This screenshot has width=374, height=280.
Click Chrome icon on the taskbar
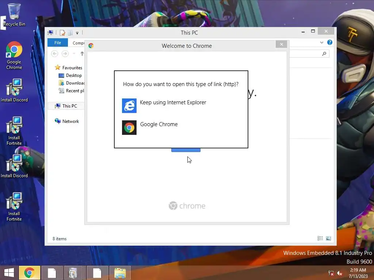pyautogui.click(x=29, y=273)
